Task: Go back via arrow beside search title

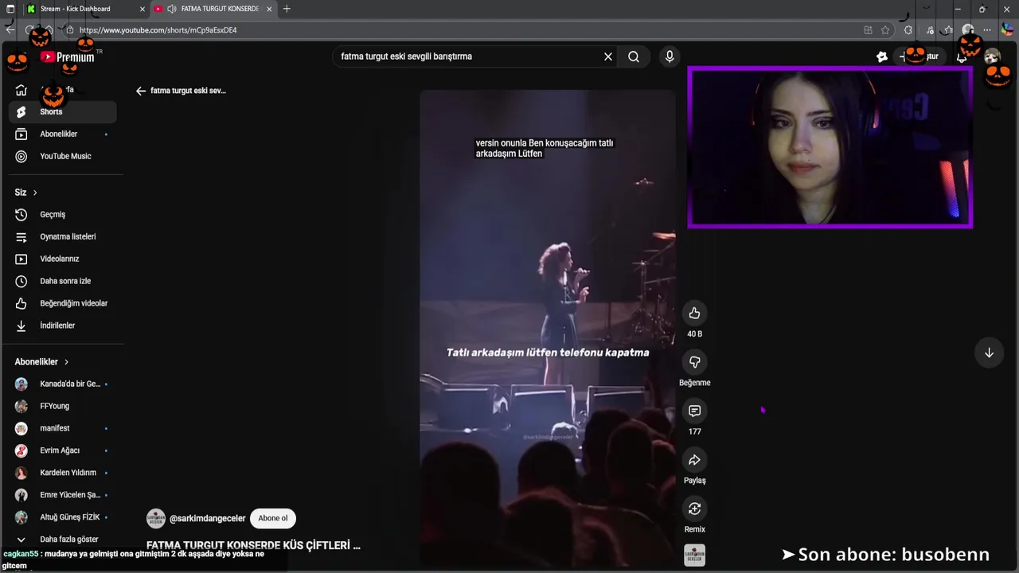Action: [x=141, y=91]
